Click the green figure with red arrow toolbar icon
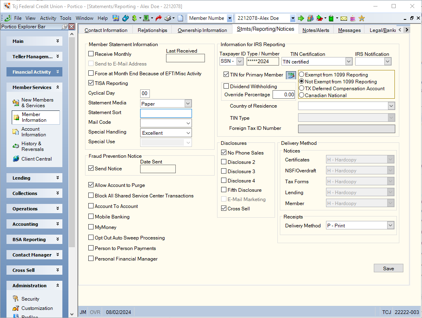 pyautogui.click(x=320, y=18)
